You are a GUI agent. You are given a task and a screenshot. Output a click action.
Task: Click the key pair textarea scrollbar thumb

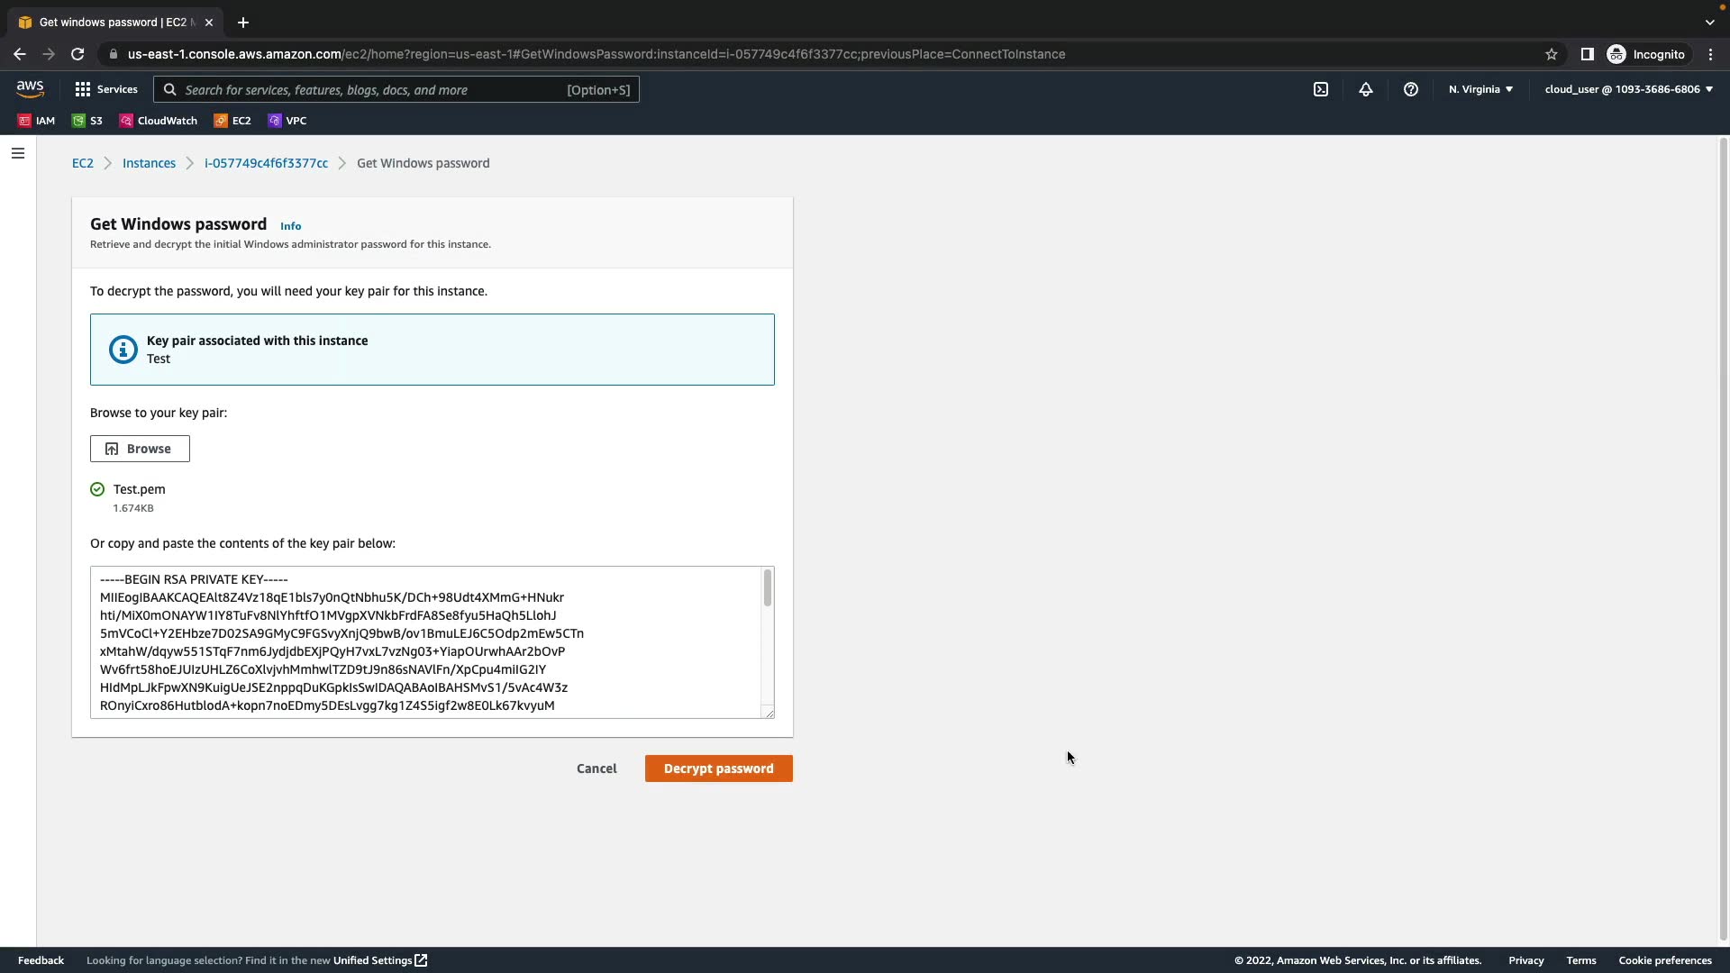coord(768,588)
